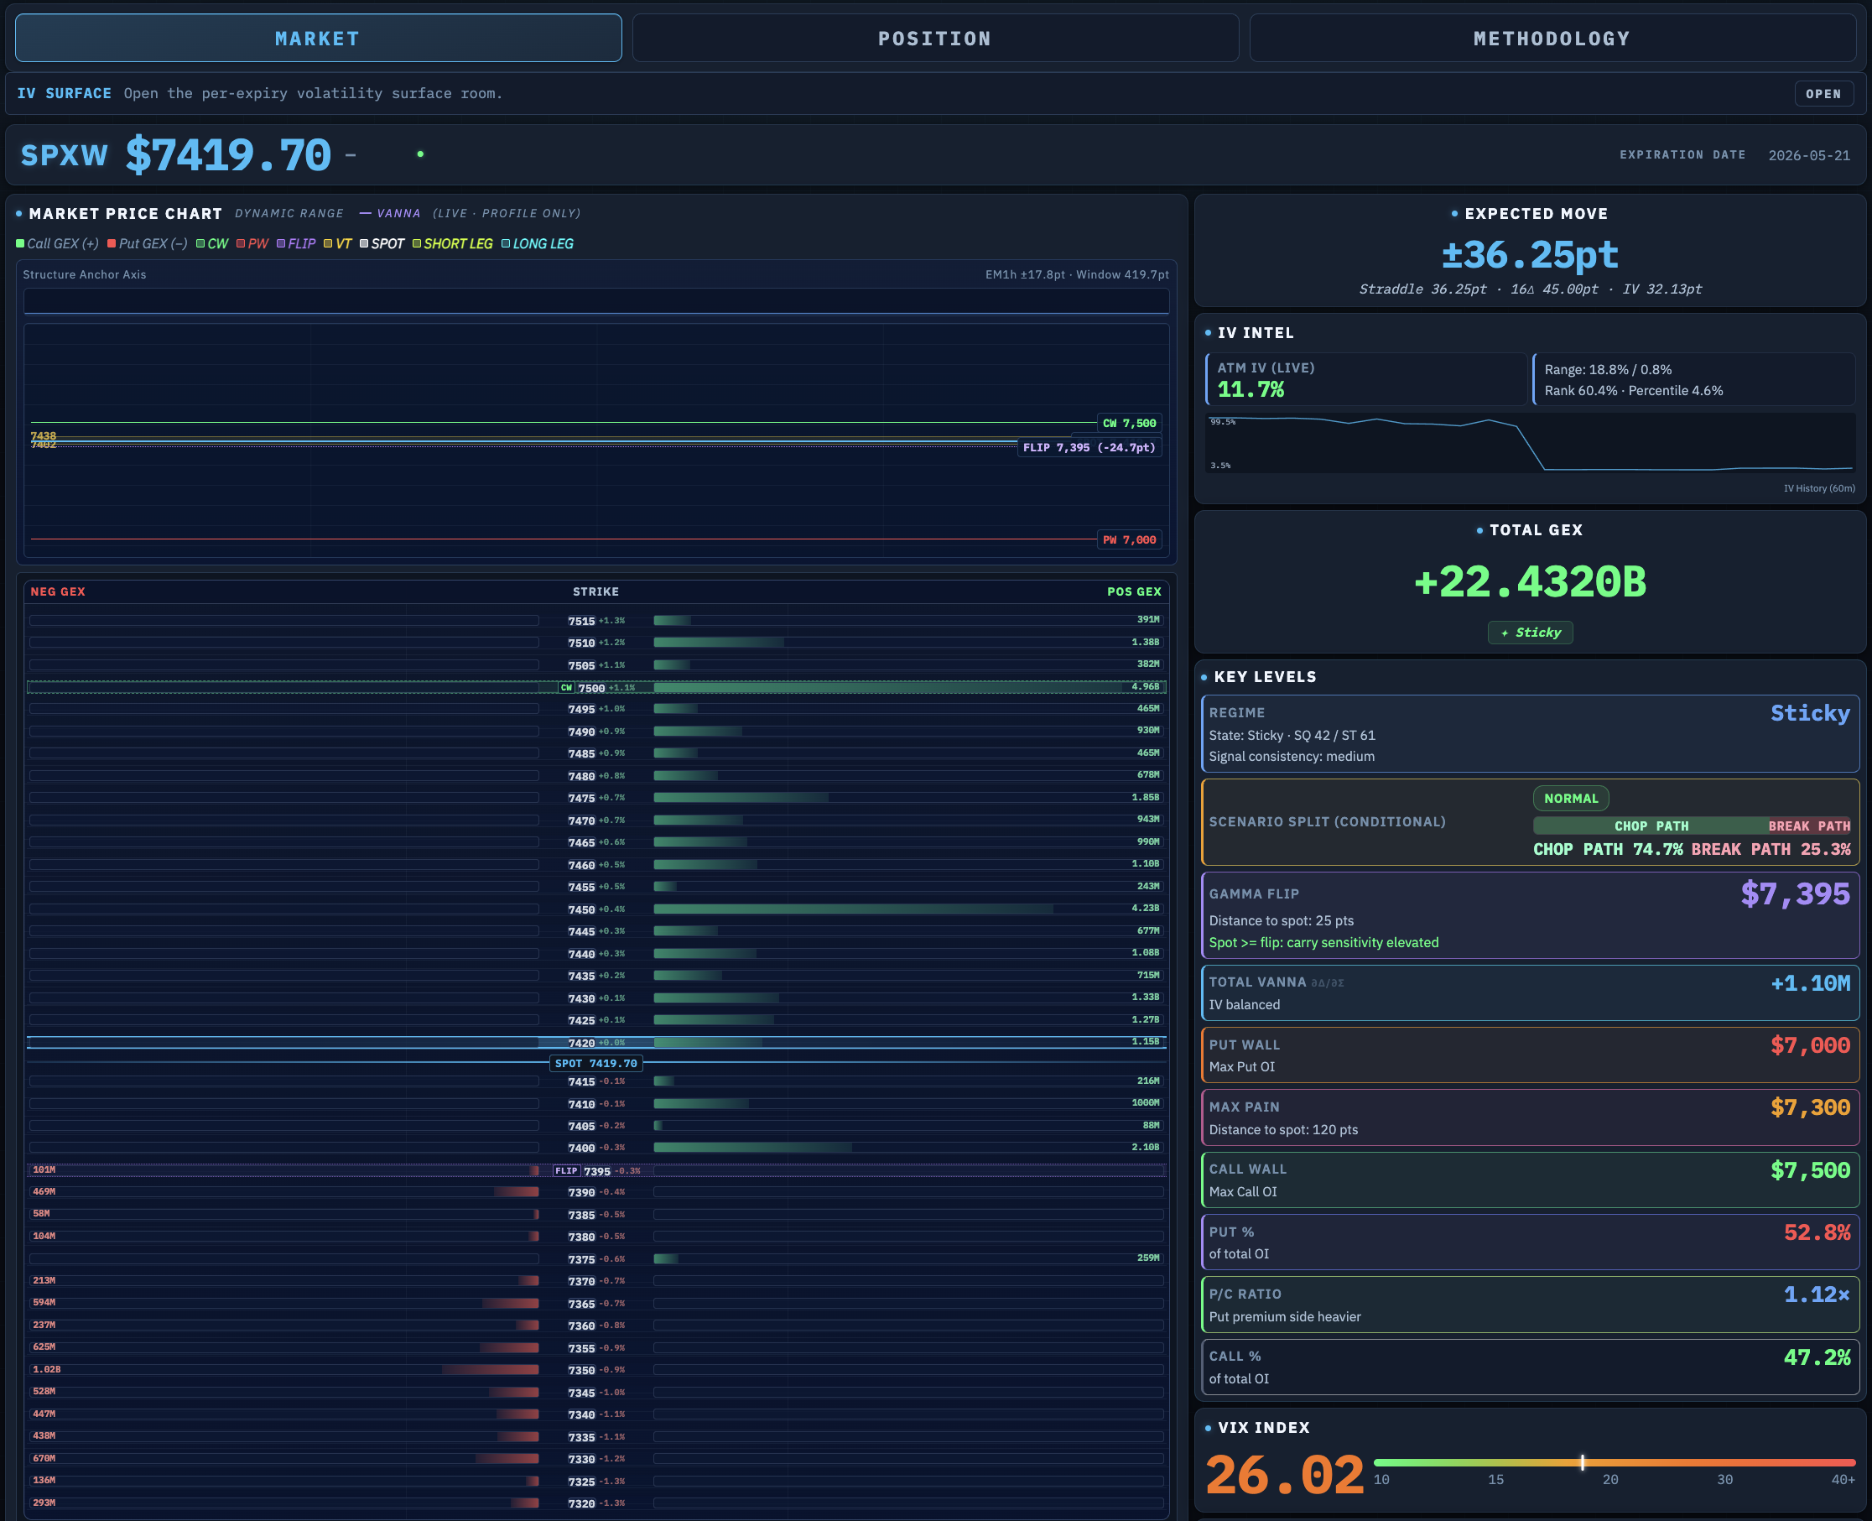Click the ±36.25pt expected move value
The height and width of the screenshot is (1521, 1872).
click(x=1530, y=255)
